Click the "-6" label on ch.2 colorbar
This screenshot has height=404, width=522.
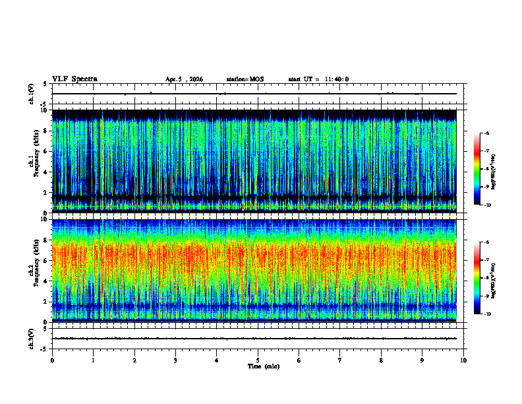pos(486,242)
